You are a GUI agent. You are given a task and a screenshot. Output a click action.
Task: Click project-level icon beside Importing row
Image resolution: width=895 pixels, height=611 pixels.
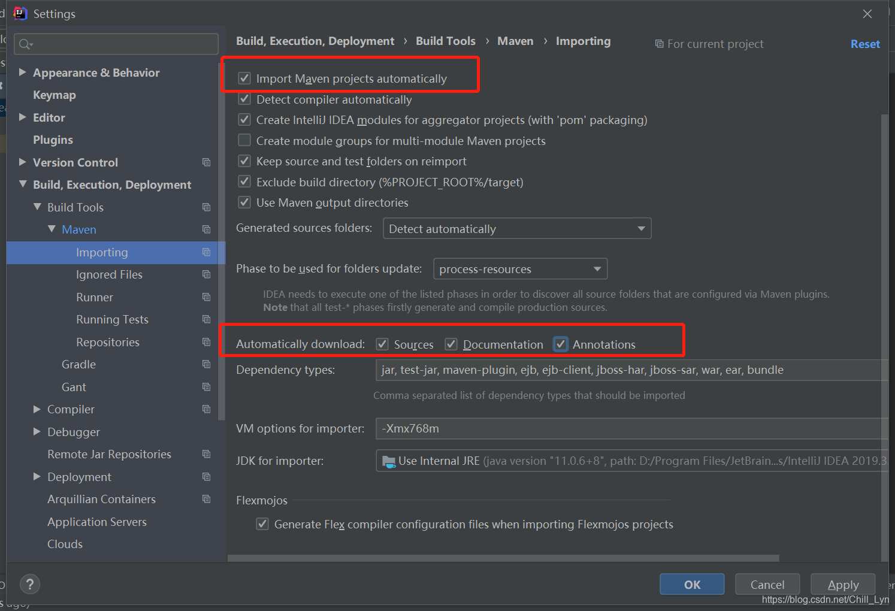tap(206, 252)
